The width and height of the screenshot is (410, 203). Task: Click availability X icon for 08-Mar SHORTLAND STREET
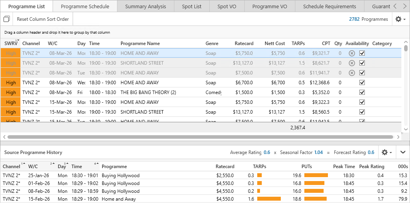coord(352,63)
